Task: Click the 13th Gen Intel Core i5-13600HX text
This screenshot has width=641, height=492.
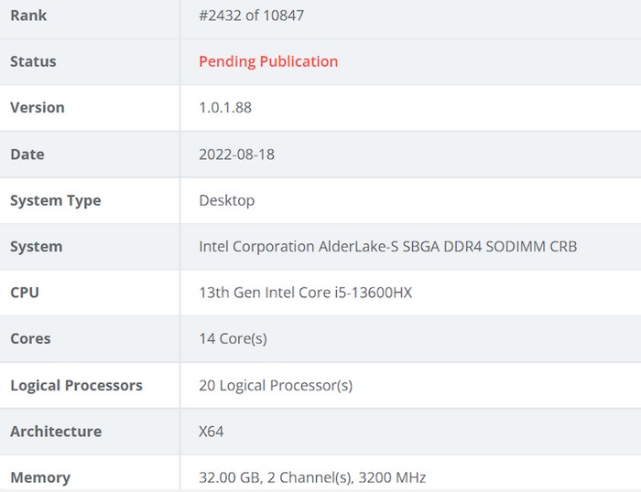Action: click(305, 293)
